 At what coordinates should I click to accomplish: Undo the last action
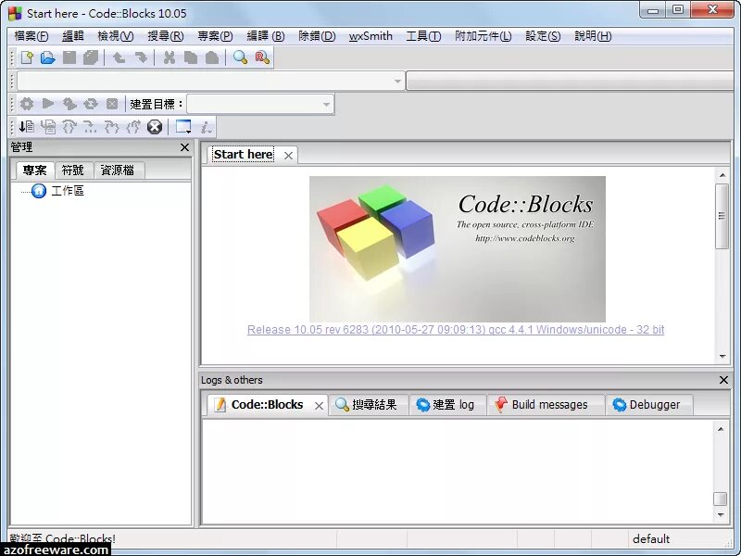[x=119, y=57]
